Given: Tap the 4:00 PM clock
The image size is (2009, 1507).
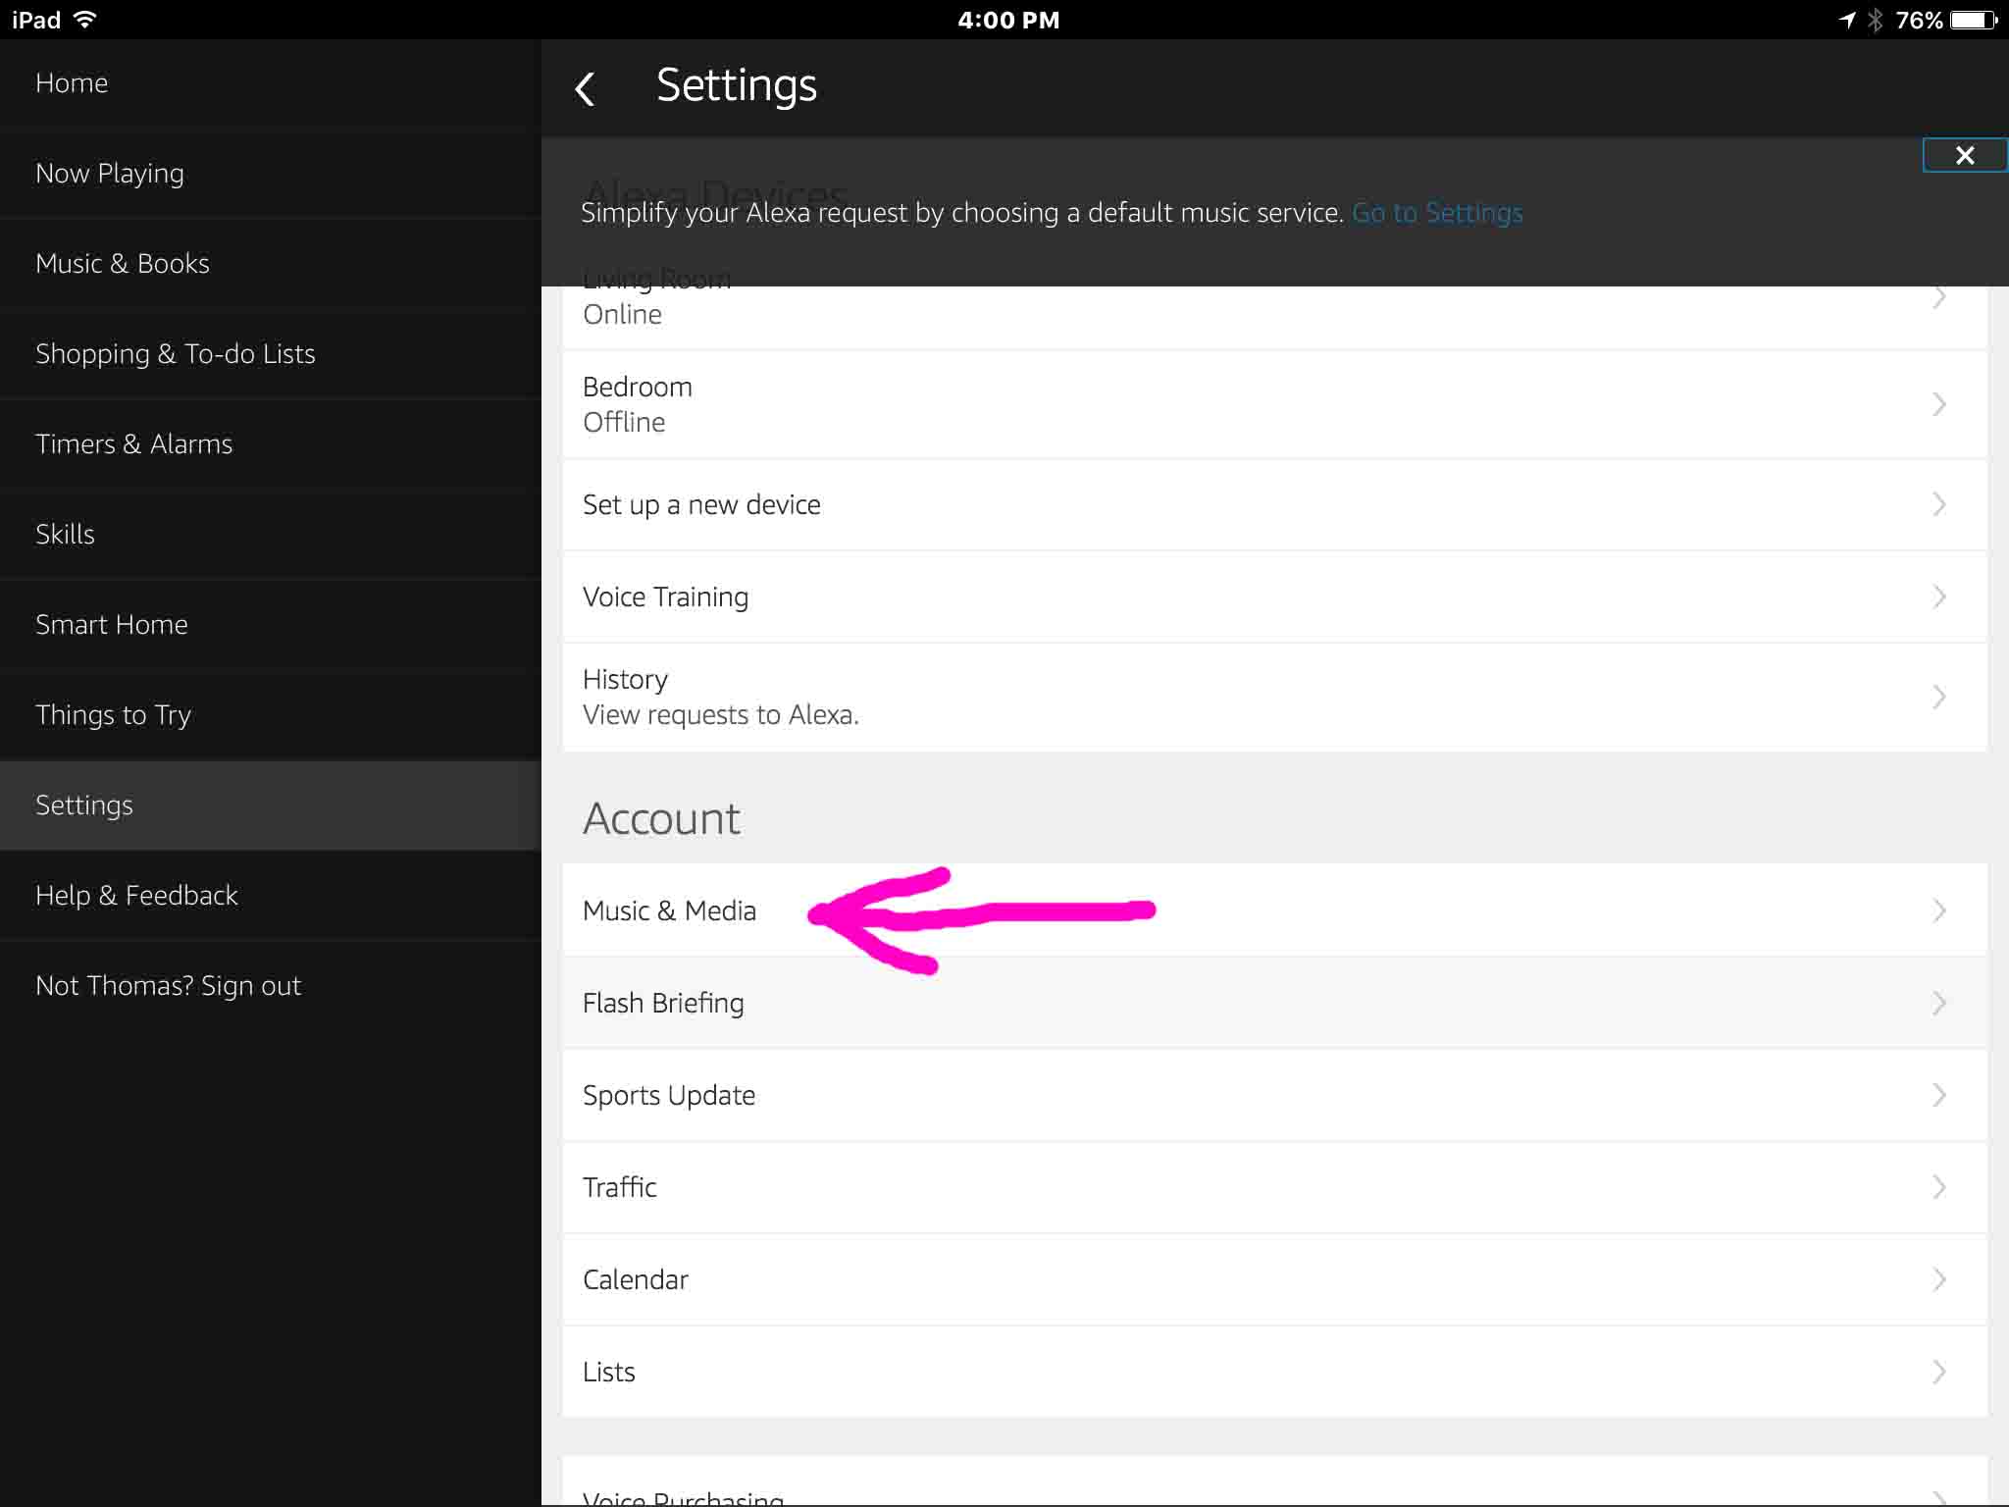Looking at the screenshot, I should pos(1008,20).
